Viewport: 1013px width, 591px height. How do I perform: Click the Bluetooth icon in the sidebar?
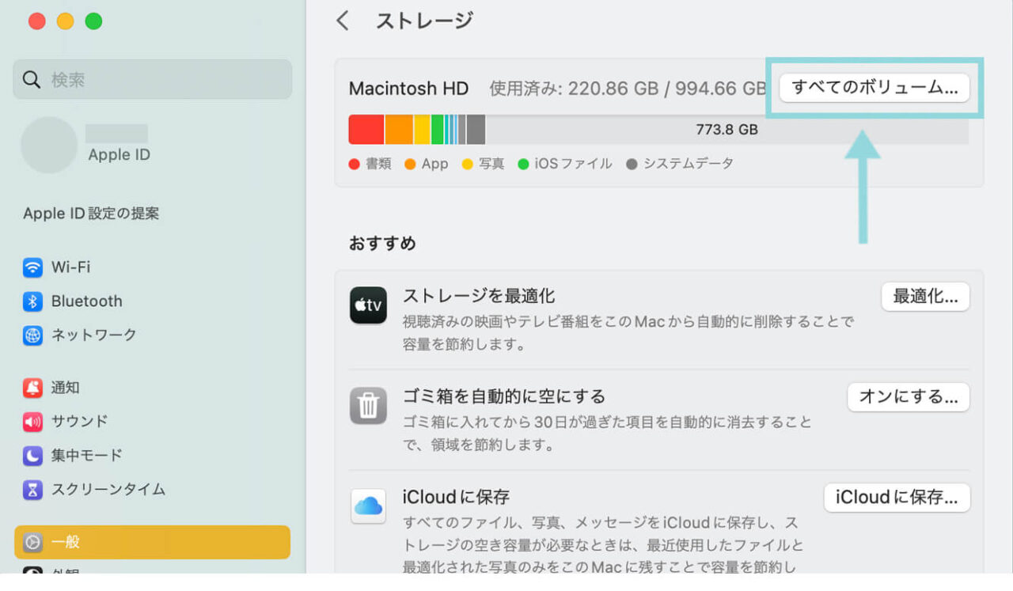32,301
